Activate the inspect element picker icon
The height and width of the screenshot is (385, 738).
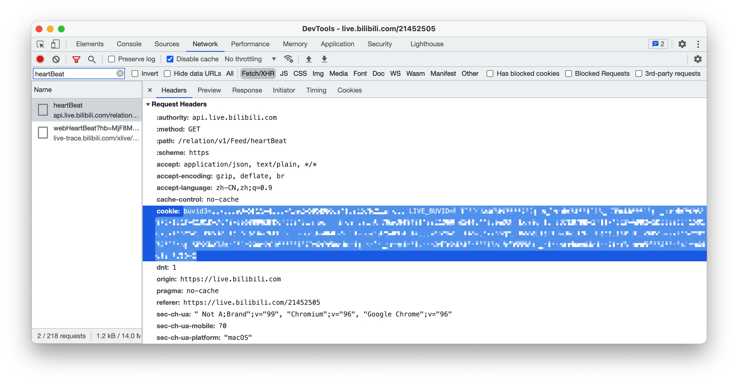coord(40,44)
